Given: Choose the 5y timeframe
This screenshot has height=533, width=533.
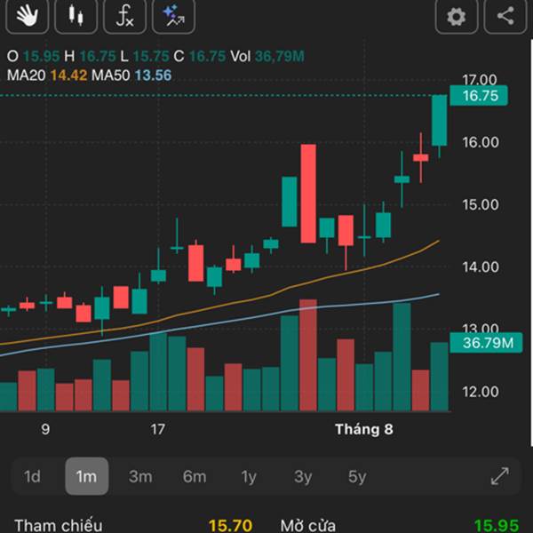Looking at the screenshot, I should pos(357,476).
